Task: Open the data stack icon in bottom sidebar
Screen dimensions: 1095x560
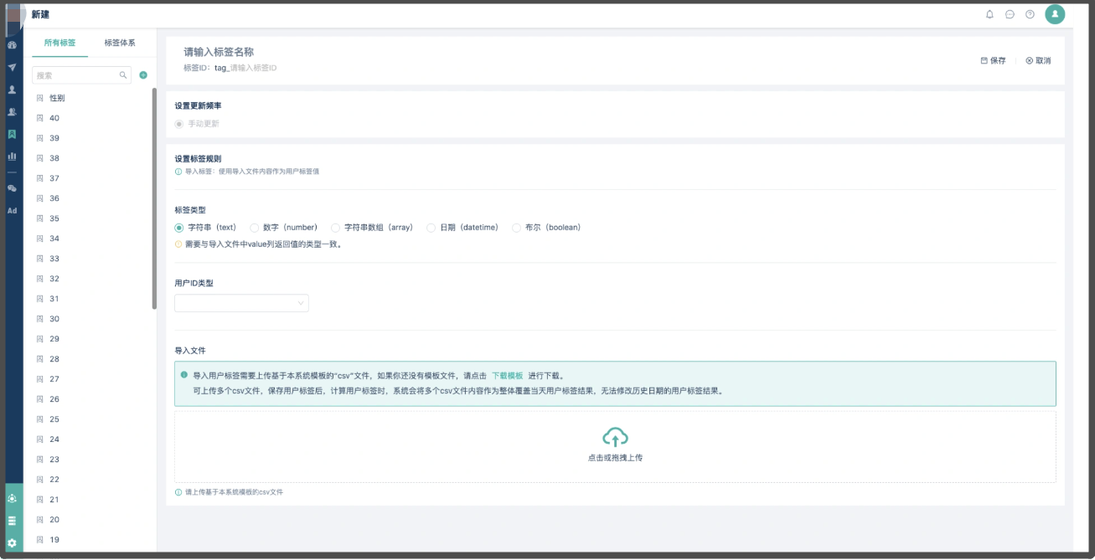Action: (x=12, y=521)
